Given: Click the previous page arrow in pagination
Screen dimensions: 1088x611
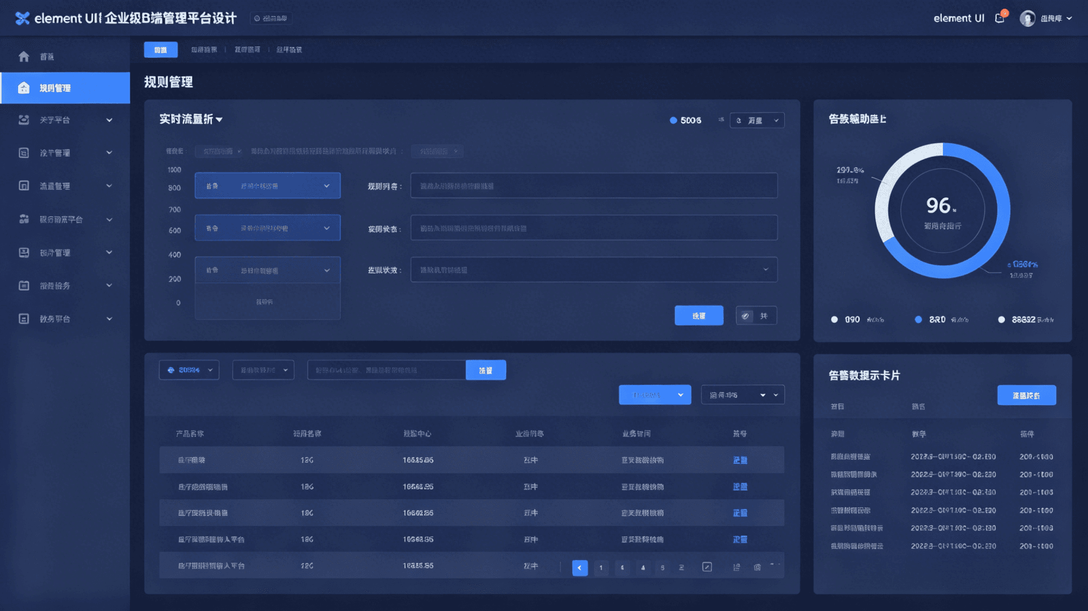Looking at the screenshot, I should pyautogui.click(x=580, y=567).
